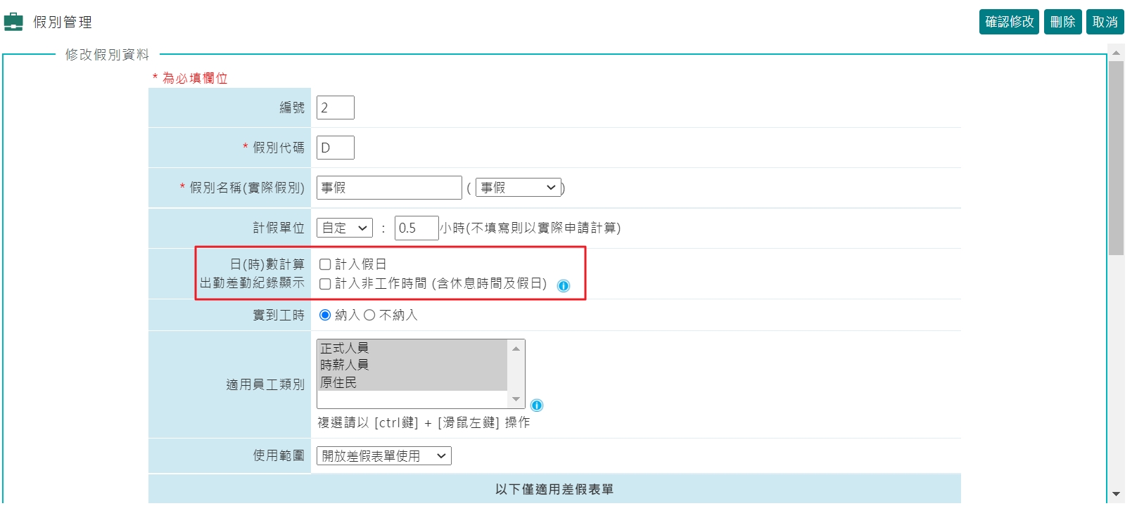Click info icon beside employee type list
The height and width of the screenshot is (506, 1144).
tap(537, 406)
